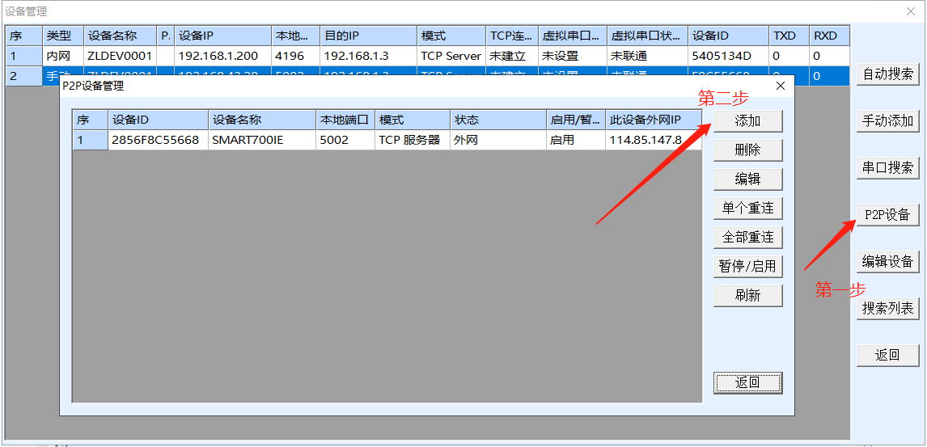
Task: Click the 状态 column header
Action: (x=497, y=120)
